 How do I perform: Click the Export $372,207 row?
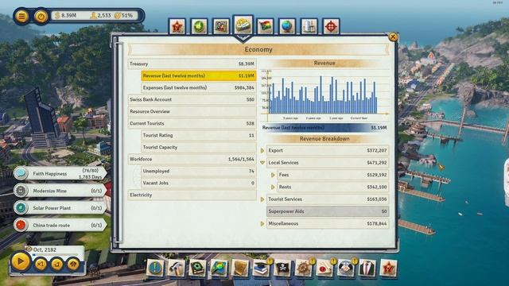pyautogui.click(x=328, y=150)
